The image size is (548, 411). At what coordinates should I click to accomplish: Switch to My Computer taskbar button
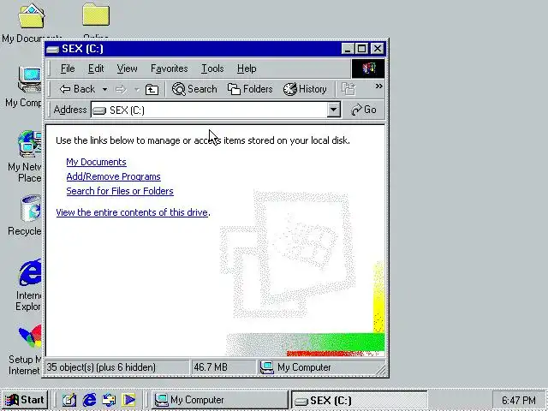[219, 400]
